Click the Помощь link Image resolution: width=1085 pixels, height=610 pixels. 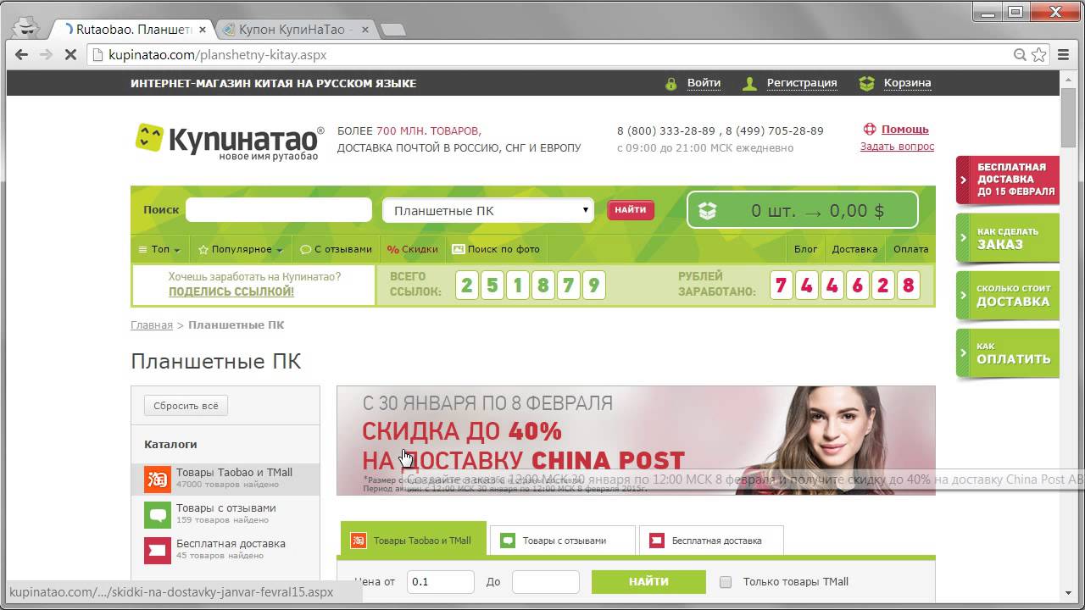coord(905,130)
